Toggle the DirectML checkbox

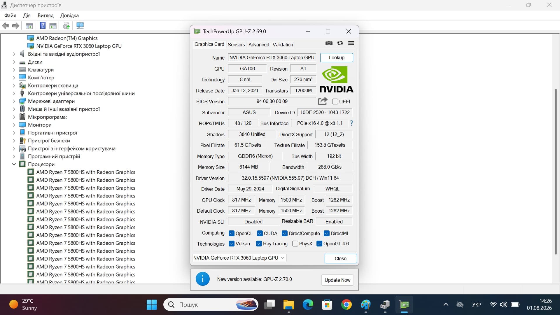pyautogui.click(x=327, y=233)
